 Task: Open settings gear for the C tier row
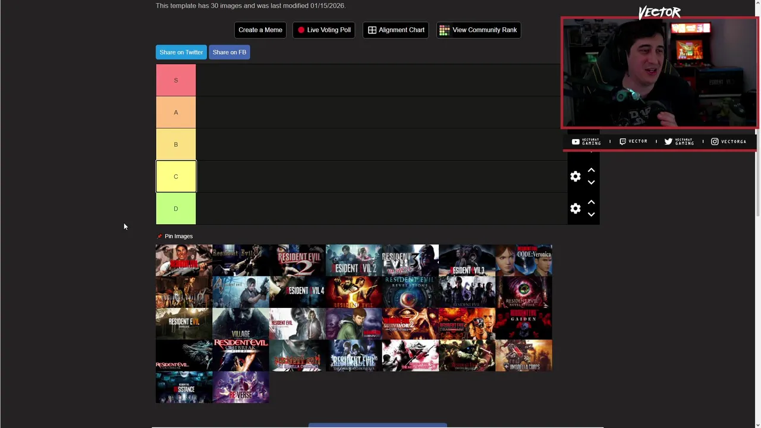click(x=575, y=177)
